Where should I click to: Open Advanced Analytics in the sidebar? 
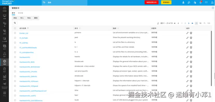(4, 86)
